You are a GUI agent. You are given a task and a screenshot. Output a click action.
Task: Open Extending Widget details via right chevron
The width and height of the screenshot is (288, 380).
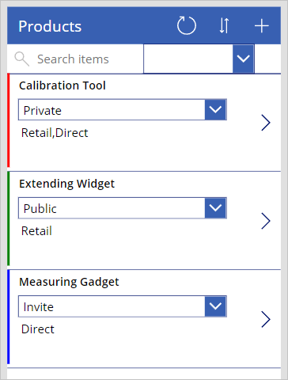(x=266, y=221)
